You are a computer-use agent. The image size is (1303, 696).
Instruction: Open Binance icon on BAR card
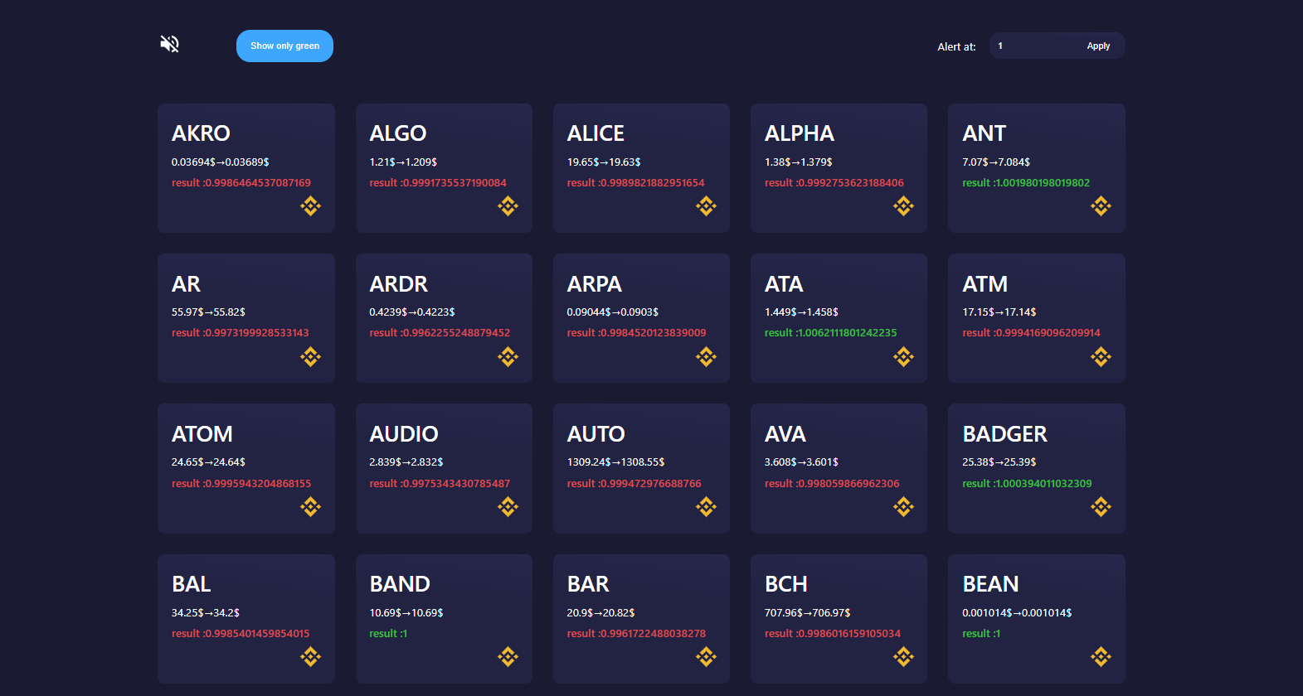pos(706,657)
